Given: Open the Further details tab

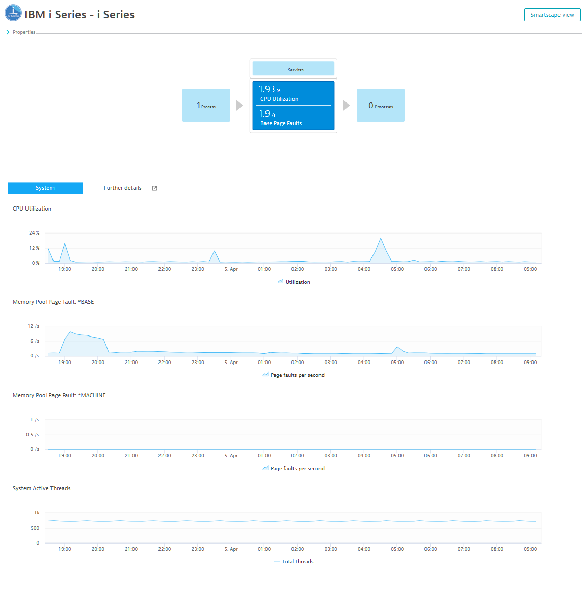Looking at the screenshot, I should click(x=122, y=188).
